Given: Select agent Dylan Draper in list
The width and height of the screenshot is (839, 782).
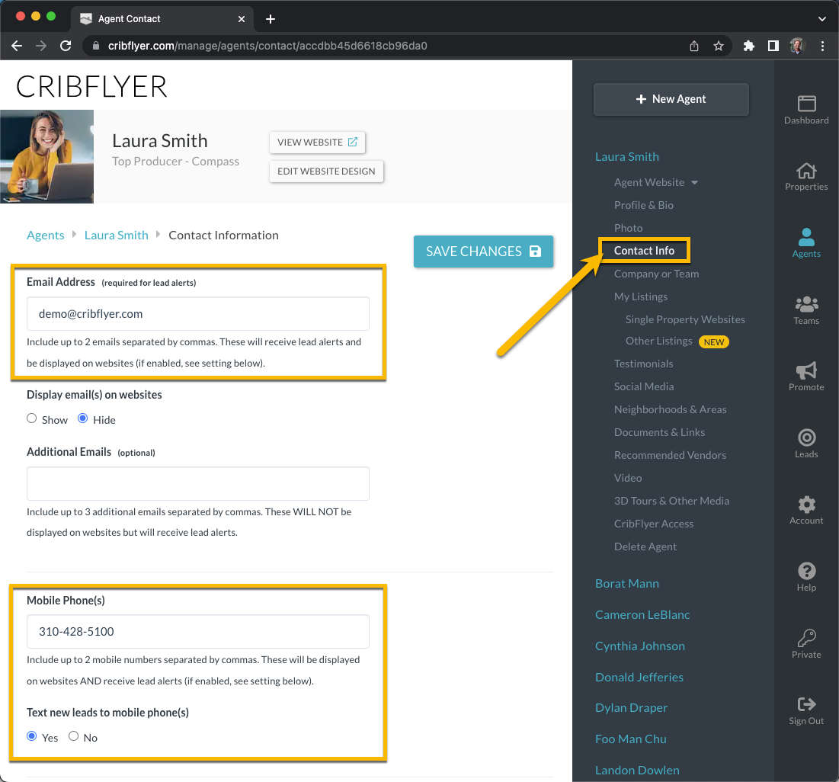Looking at the screenshot, I should [x=631, y=708].
